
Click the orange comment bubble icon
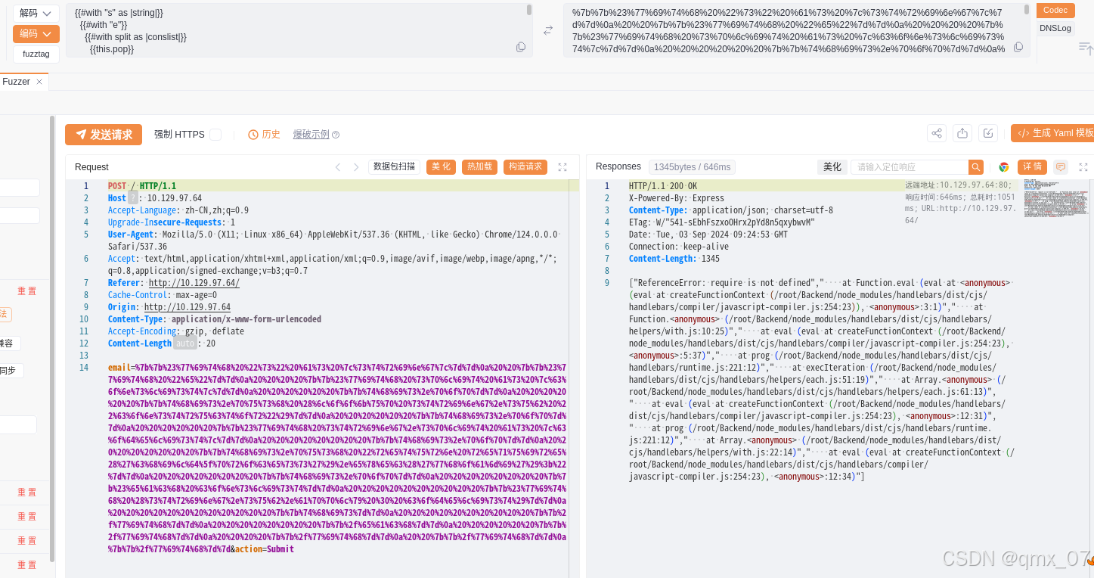click(1061, 167)
